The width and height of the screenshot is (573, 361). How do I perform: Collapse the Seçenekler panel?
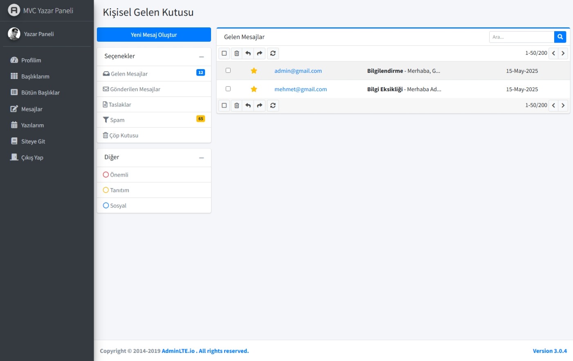pyautogui.click(x=201, y=57)
